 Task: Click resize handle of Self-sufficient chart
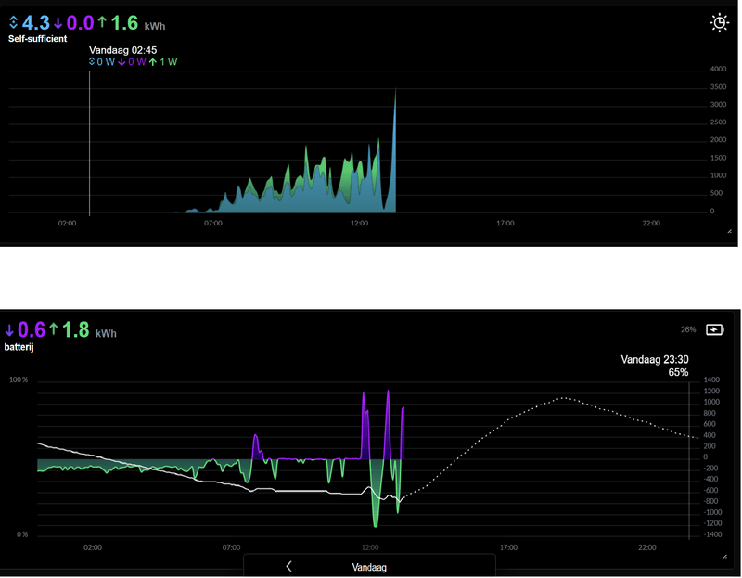[x=730, y=232]
